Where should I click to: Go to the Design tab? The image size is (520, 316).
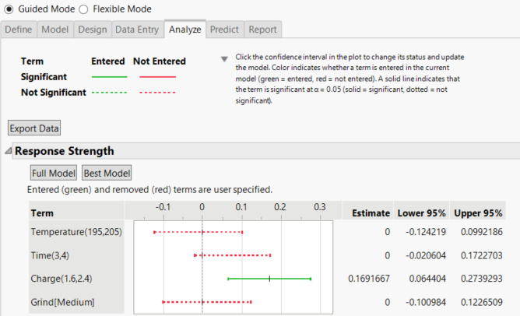(92, 30)
